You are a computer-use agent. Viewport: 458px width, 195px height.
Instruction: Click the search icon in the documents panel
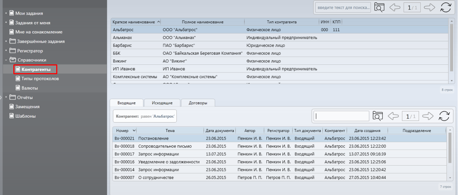[378, 116]
